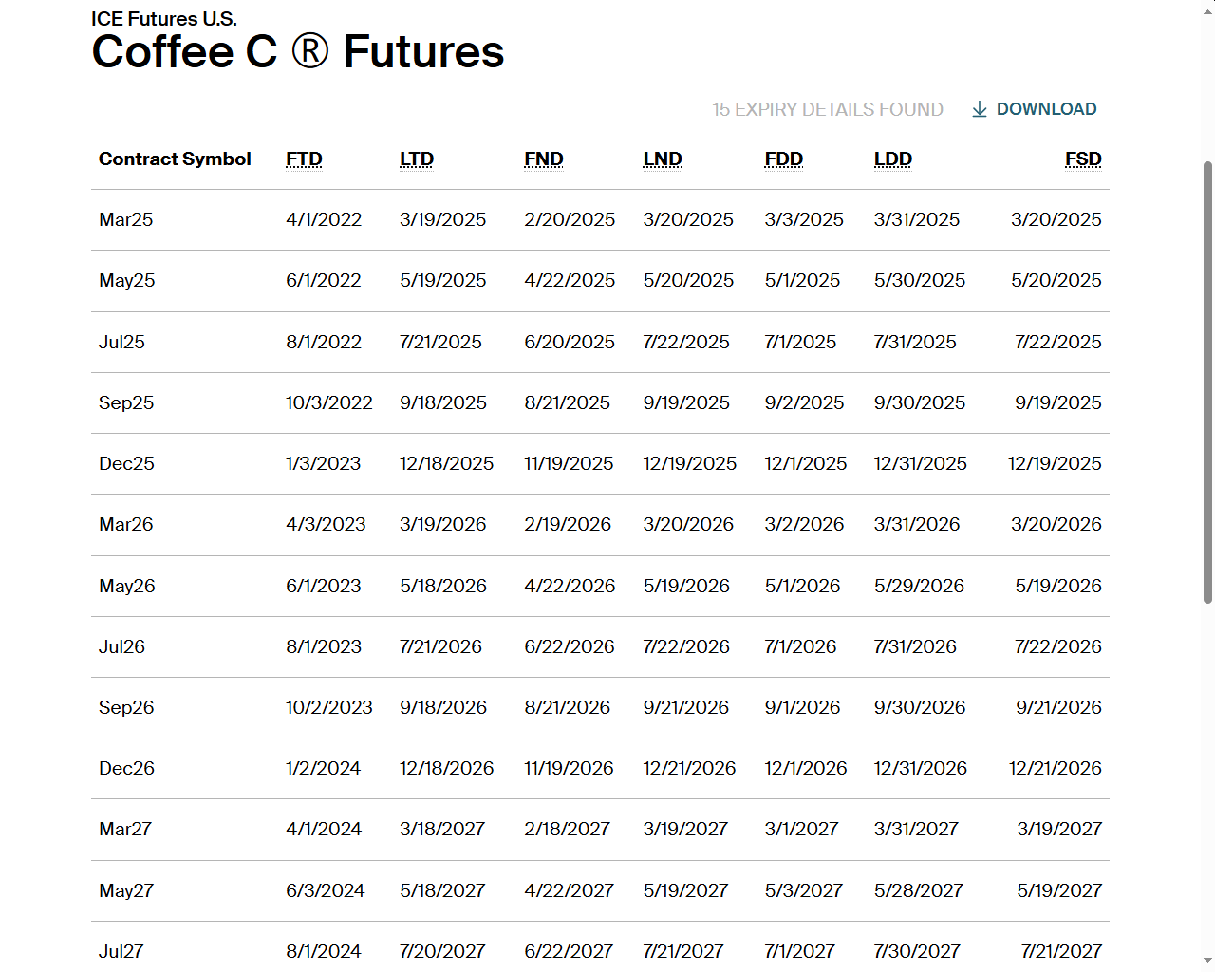The image size is (1215, 972).
Task: Click Mar27 FDD value 3/1/2027
Action: tap(801, 829)
